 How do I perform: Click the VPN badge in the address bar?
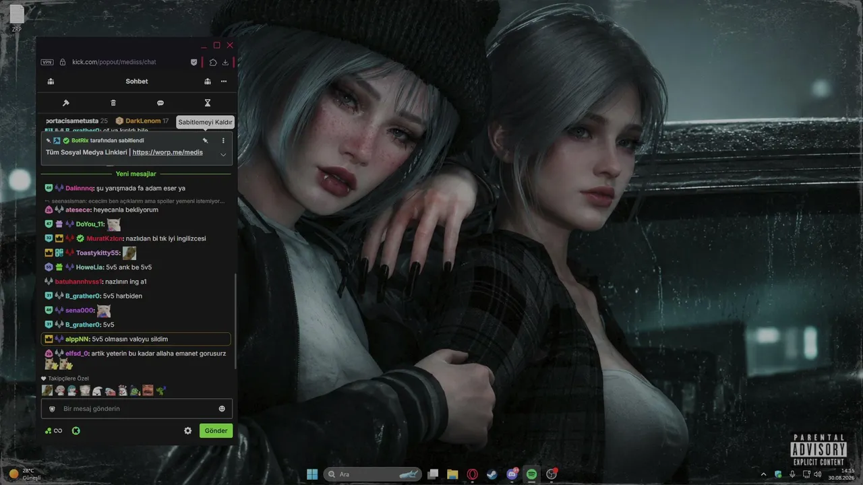(47, 62)
